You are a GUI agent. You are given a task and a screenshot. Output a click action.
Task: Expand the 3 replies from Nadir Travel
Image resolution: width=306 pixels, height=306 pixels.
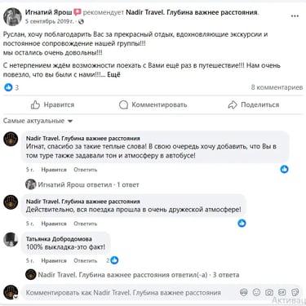coord(139,275)
